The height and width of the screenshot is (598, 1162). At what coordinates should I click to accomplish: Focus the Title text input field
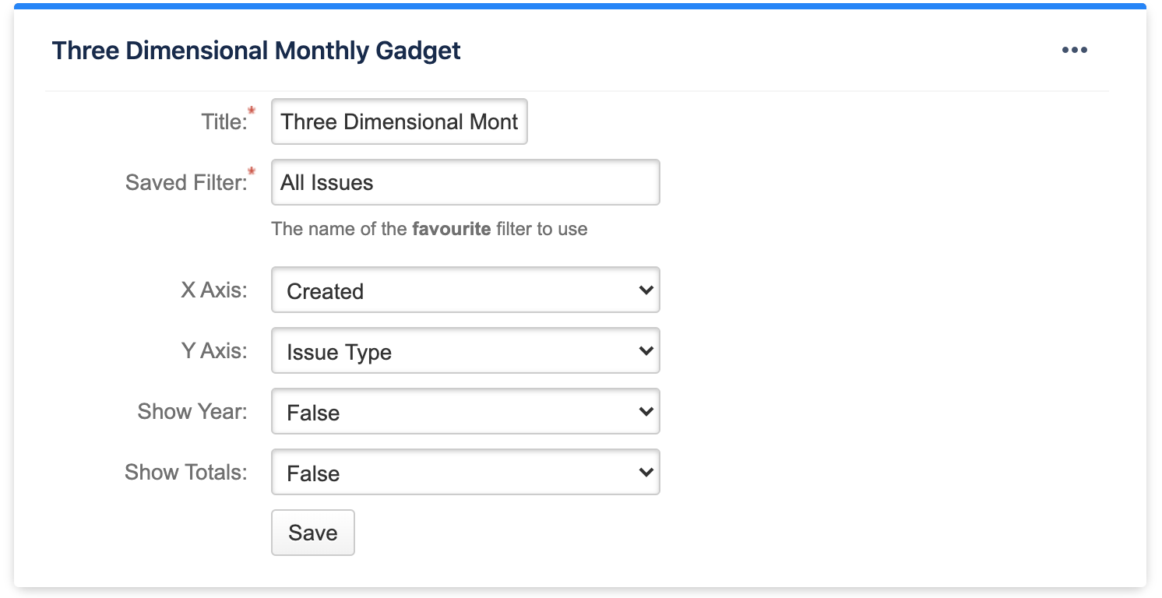pyautogui.click(x=400, y=121)
